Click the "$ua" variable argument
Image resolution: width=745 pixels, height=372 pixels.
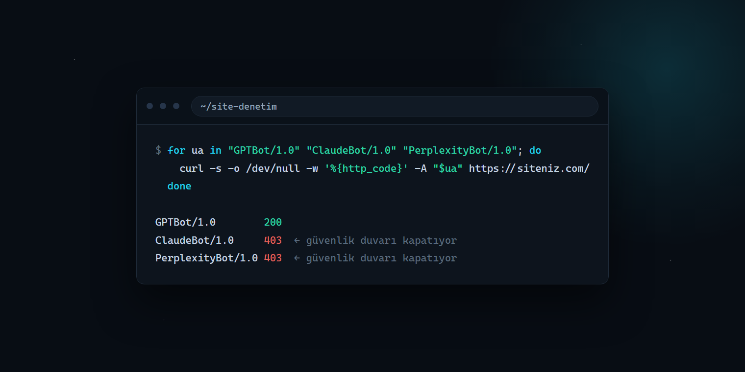(x=447, y=168)
